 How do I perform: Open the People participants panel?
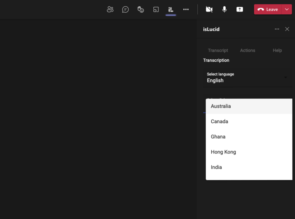[110, 10]
